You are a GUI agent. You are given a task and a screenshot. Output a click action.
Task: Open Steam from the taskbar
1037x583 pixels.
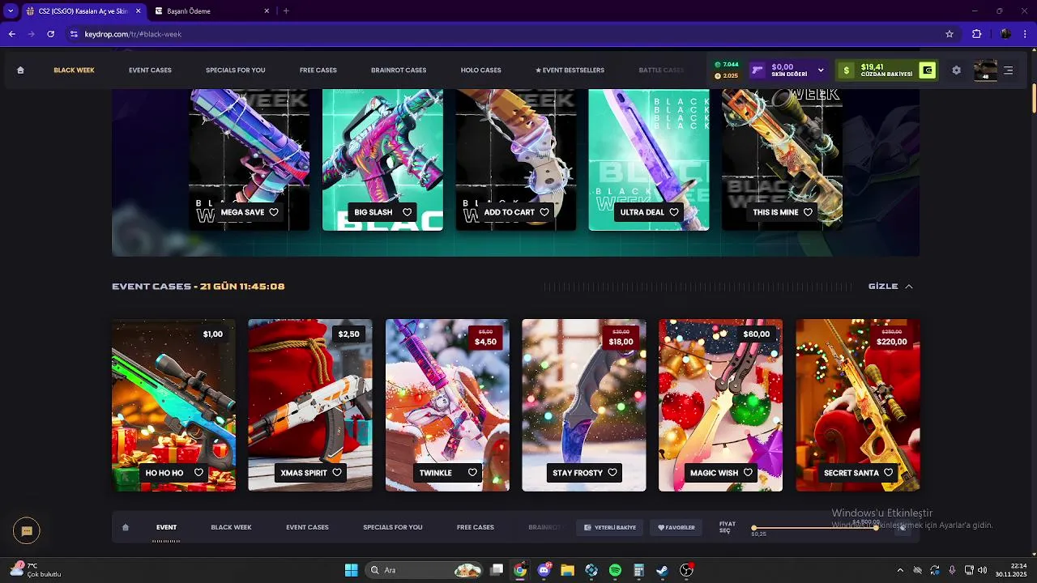[662, 570]
